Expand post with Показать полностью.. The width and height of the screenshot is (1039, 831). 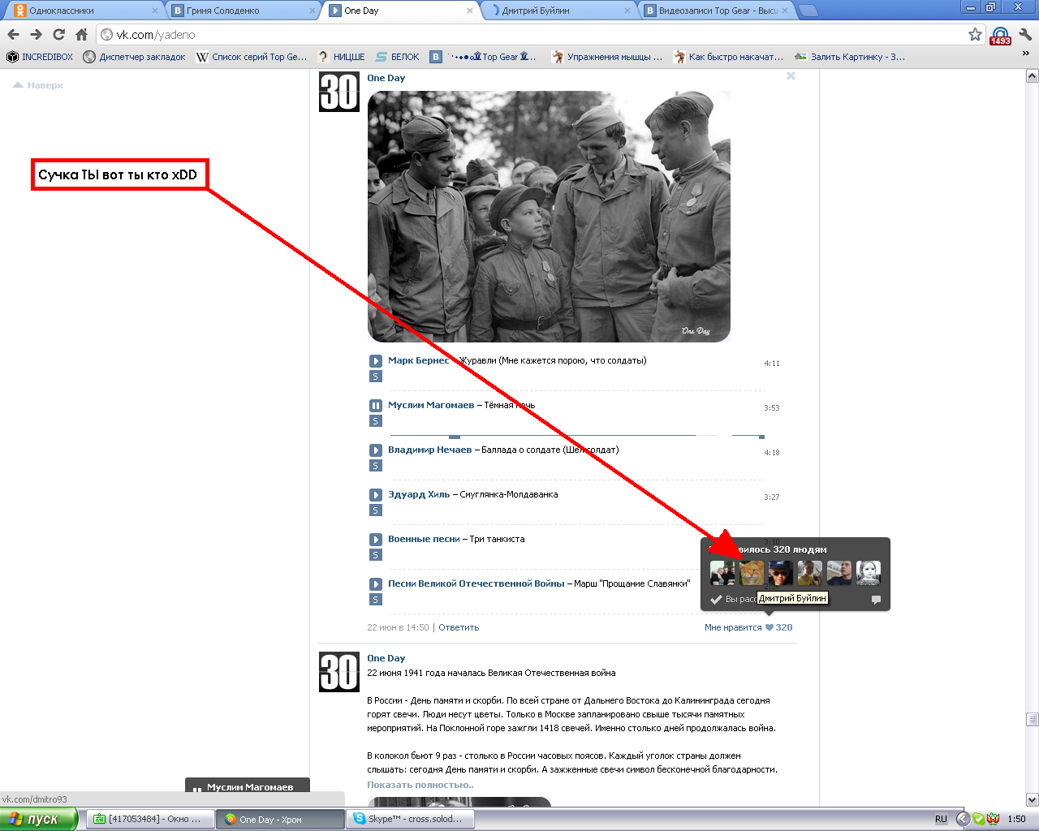point(420,785)
